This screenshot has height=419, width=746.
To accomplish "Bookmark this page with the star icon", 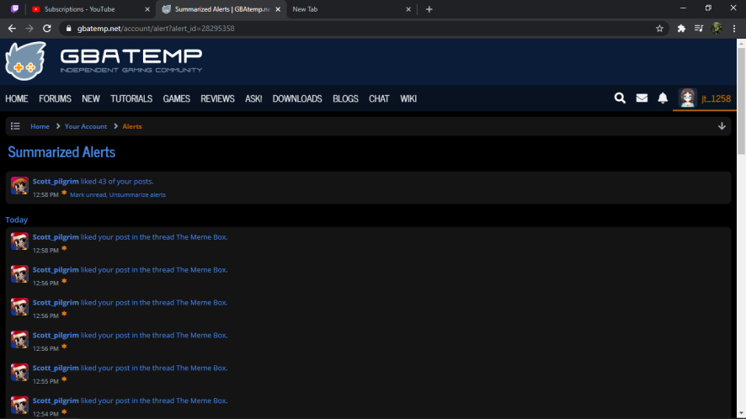I will (x=659, y=29).
